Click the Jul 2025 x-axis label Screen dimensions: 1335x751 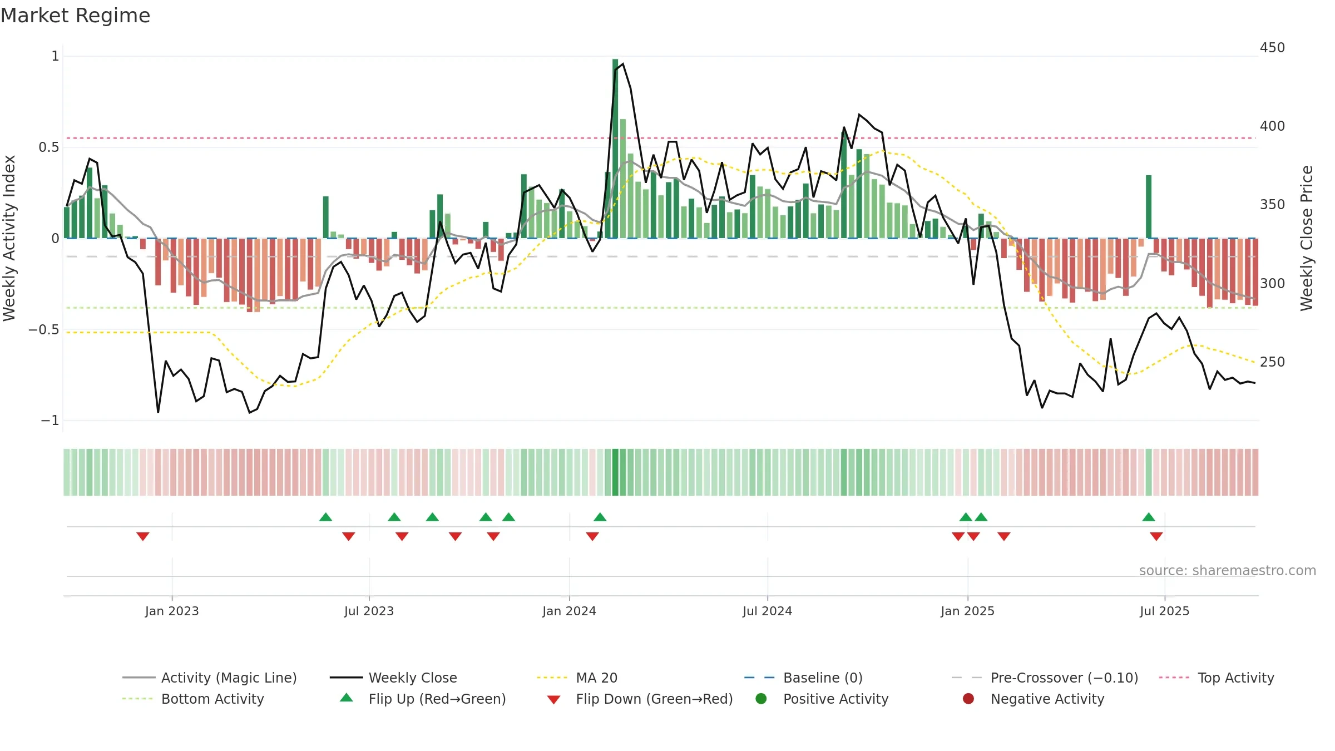click(x=1164, y=611)
